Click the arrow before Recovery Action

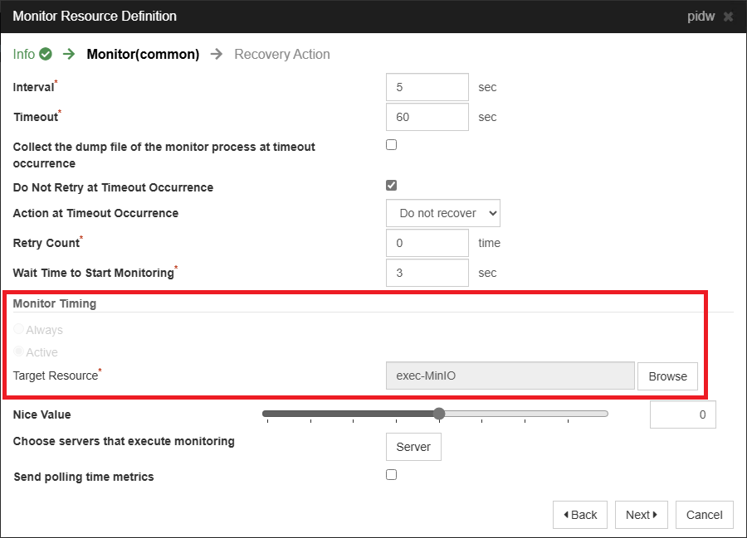click(x=215, y=54)
